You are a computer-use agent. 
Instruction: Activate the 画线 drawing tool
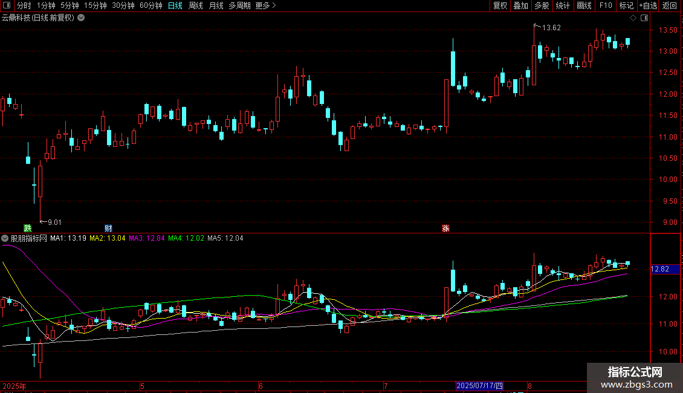(584, 5)
